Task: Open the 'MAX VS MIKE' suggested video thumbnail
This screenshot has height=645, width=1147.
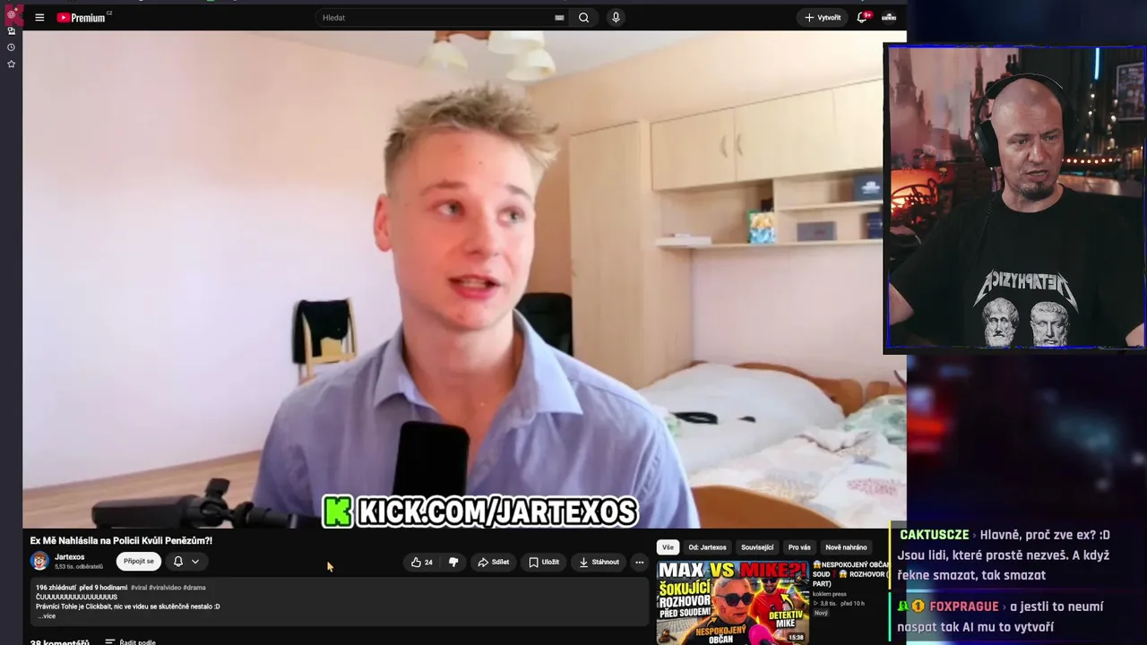Action: (x=732, y=603)
